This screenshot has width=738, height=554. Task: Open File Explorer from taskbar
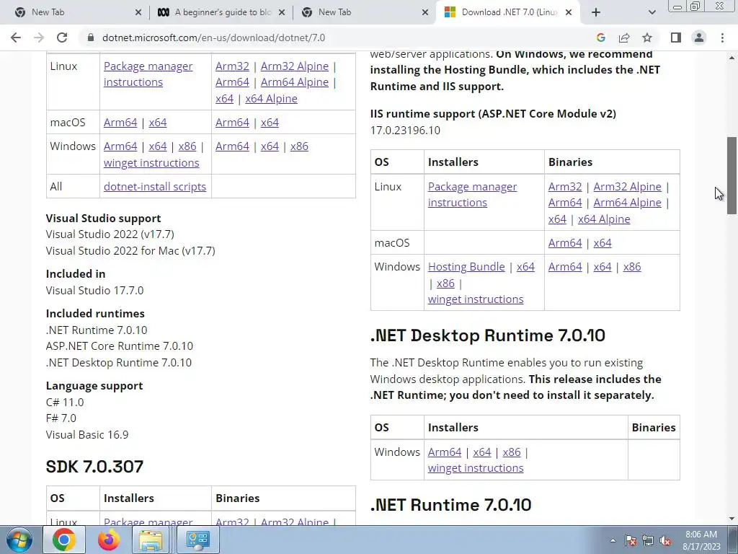[151, 540]
